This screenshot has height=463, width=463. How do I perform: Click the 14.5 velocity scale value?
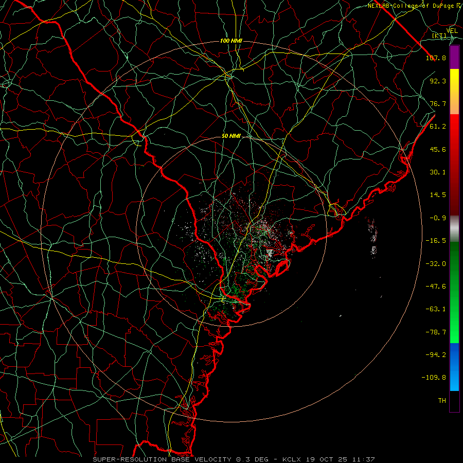tap(438, 195)
